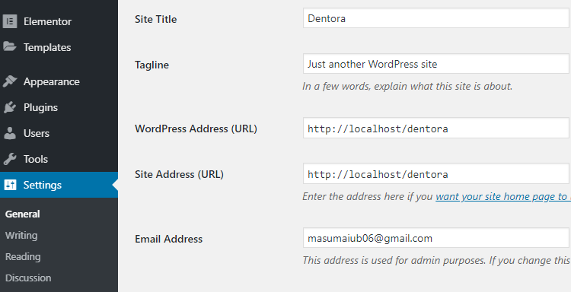
Task: Open the Writing settings submenu
Action: coord(21,235)
